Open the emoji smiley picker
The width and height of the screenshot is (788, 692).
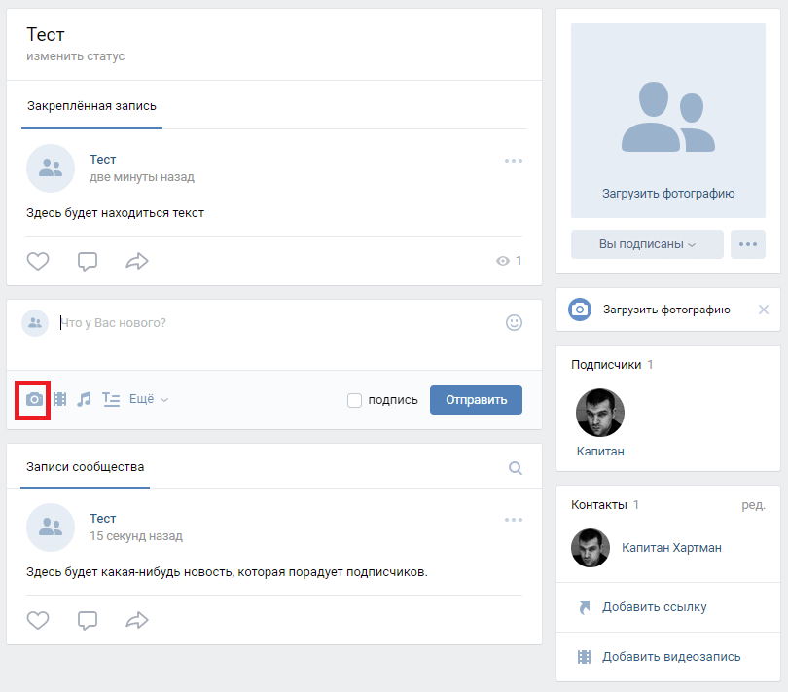pos(515,322)
